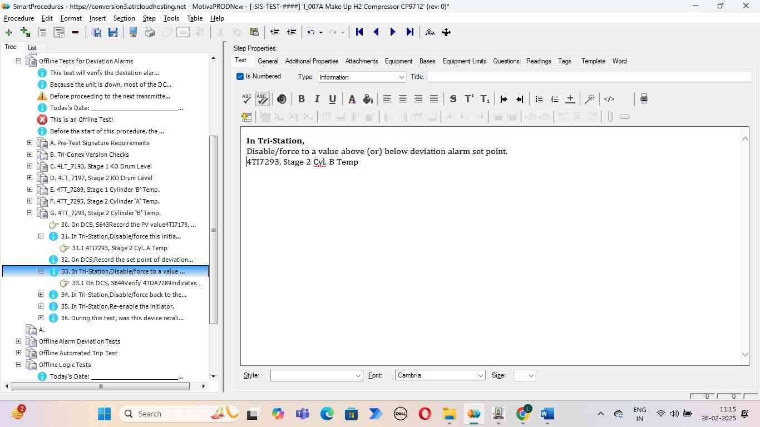The height and width of the screenshot is (427, 760).
Task: Click the clipboard paste icon
Action: coord(254,32)
